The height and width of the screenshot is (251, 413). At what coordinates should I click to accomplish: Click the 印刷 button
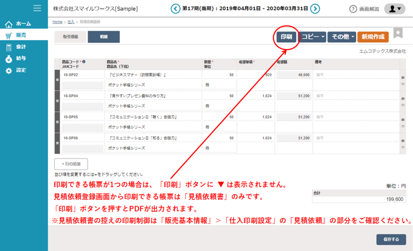286,37
